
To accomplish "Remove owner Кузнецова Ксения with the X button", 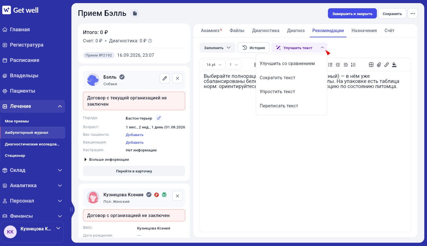I will pyautogui.click(x=178, y=196).
